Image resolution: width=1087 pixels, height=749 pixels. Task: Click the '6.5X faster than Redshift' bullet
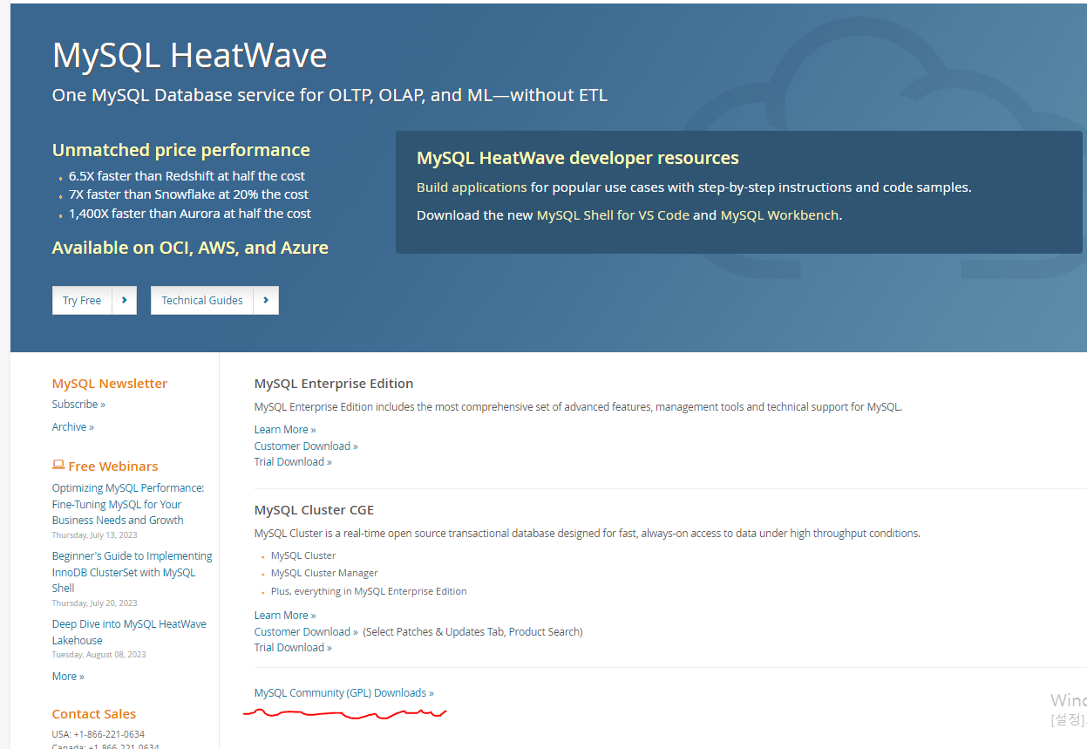[187, 176]
